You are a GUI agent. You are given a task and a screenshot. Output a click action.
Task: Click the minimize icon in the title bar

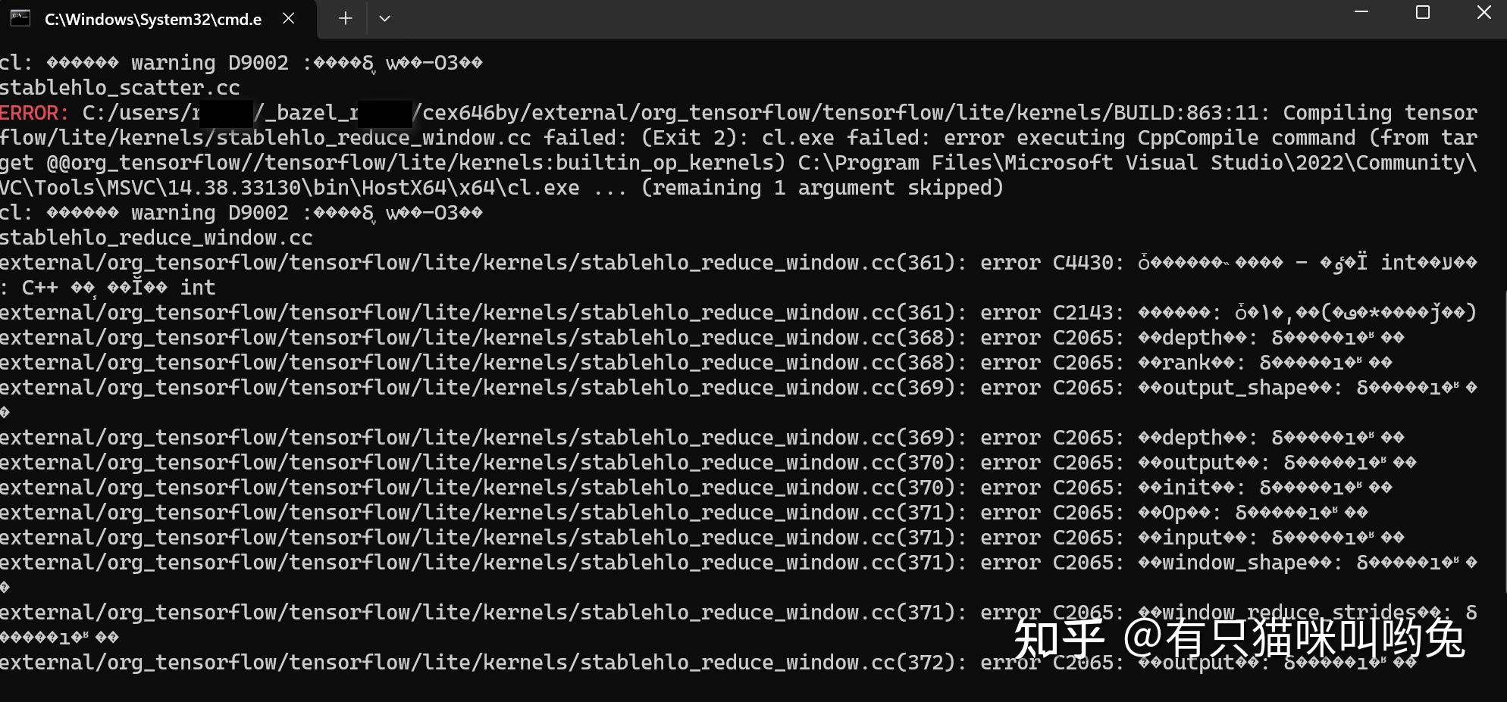(1362, 12)
